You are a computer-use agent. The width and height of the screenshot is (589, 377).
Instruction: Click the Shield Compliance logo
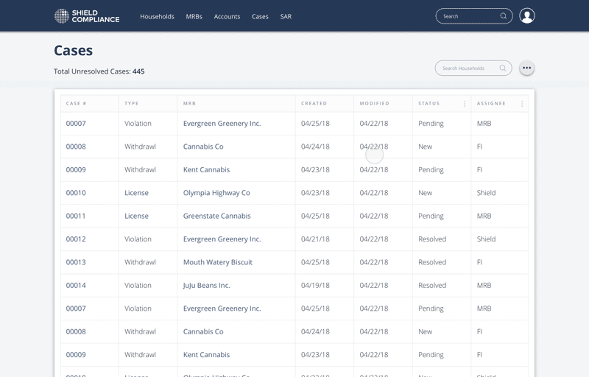pos(87,16)
